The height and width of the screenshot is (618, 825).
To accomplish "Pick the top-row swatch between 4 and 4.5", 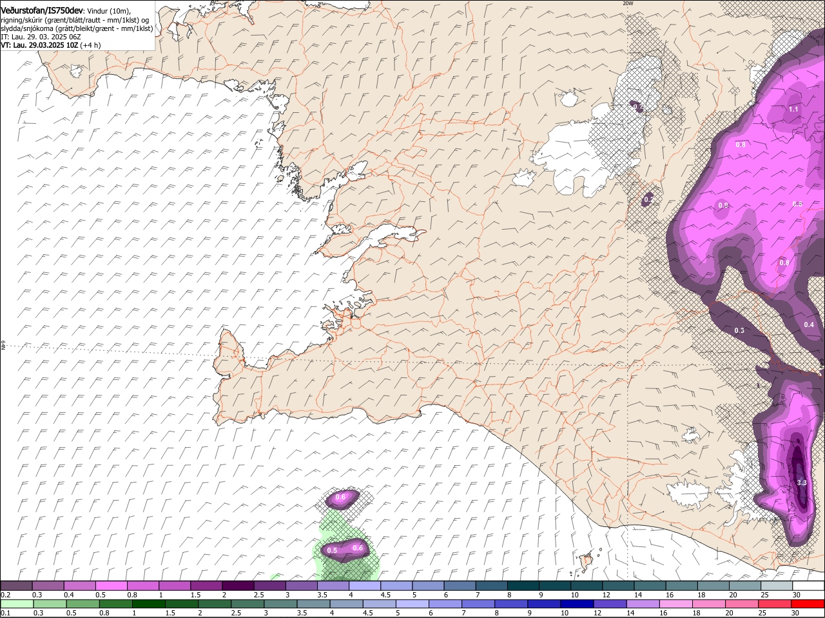I will (365, 585).
